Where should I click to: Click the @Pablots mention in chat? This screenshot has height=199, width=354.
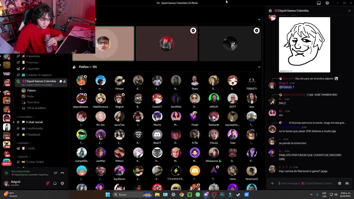[285, 87]
